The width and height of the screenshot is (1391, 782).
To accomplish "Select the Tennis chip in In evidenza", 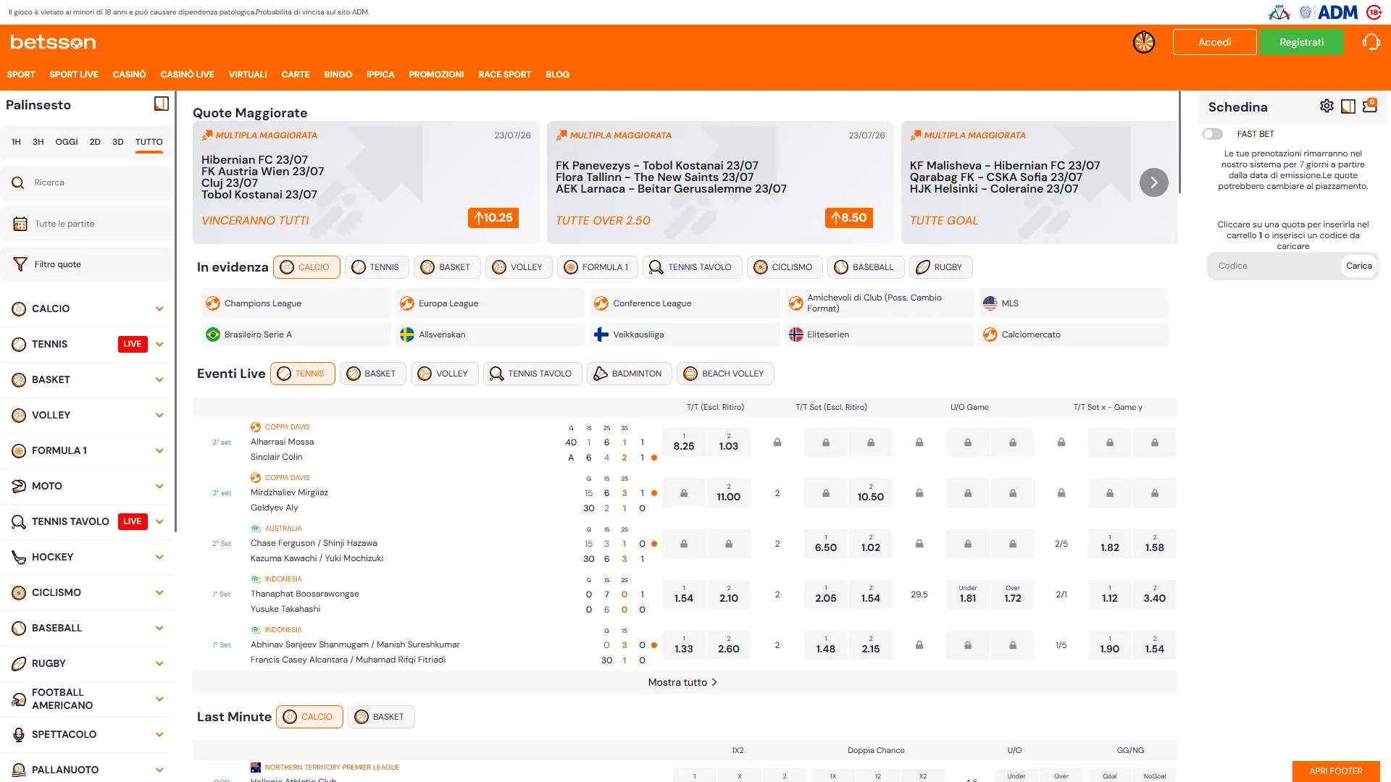I will (x=377, y=267).
